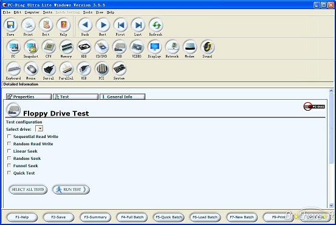Open the HDD hard drive icon

pyautogui.click(x=84, y=47)
